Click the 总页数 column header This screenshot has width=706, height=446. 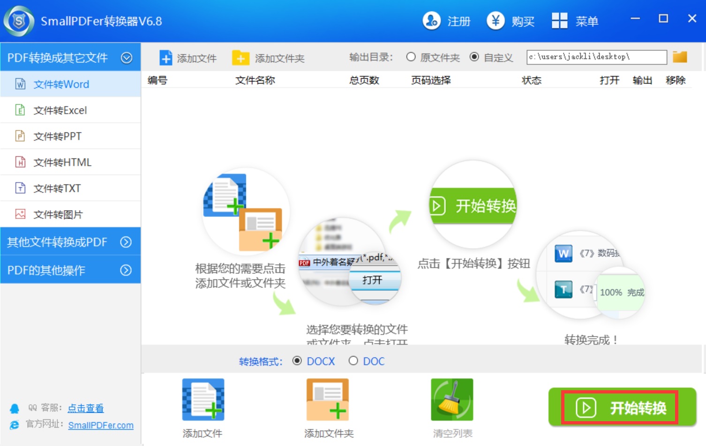(x=364, y=80)
